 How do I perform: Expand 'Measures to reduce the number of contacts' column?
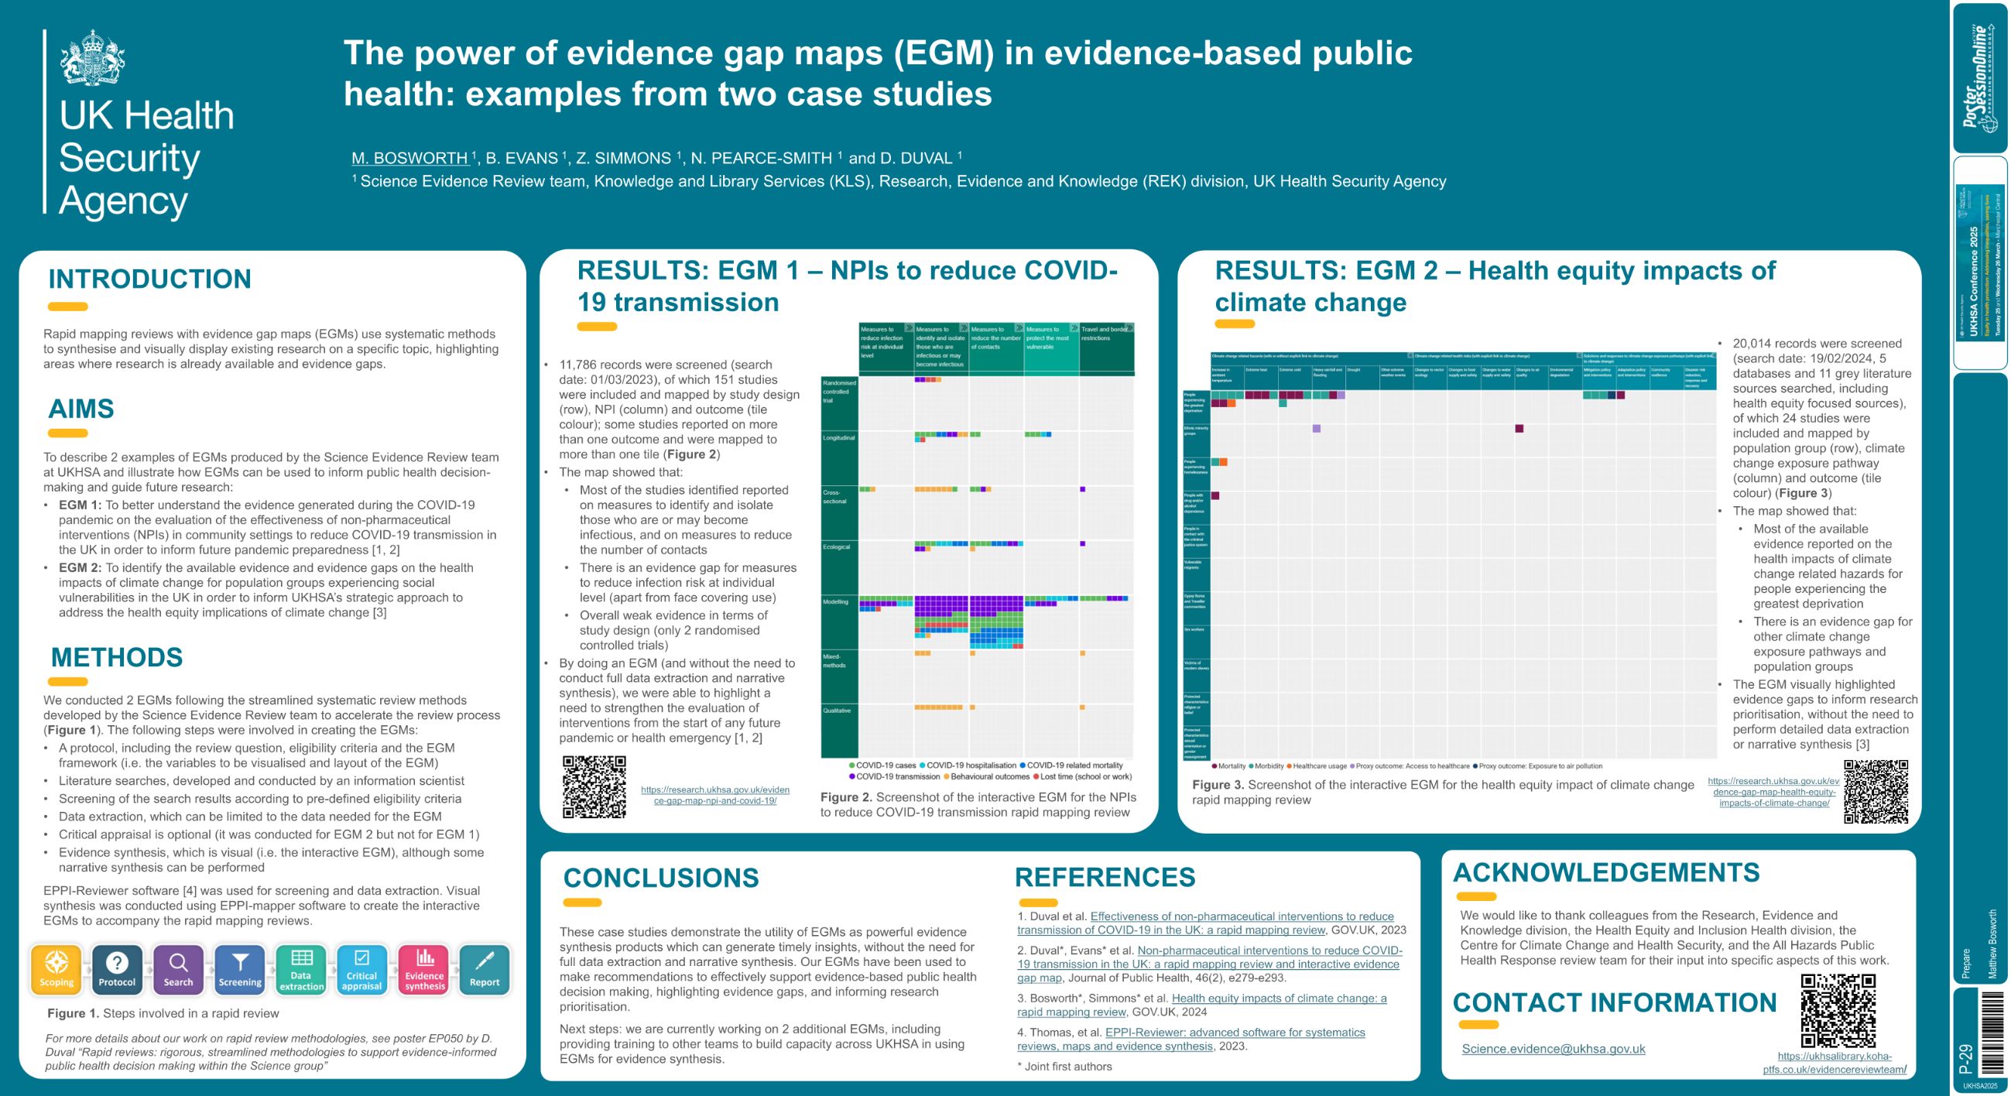[x=1018, y=329]
